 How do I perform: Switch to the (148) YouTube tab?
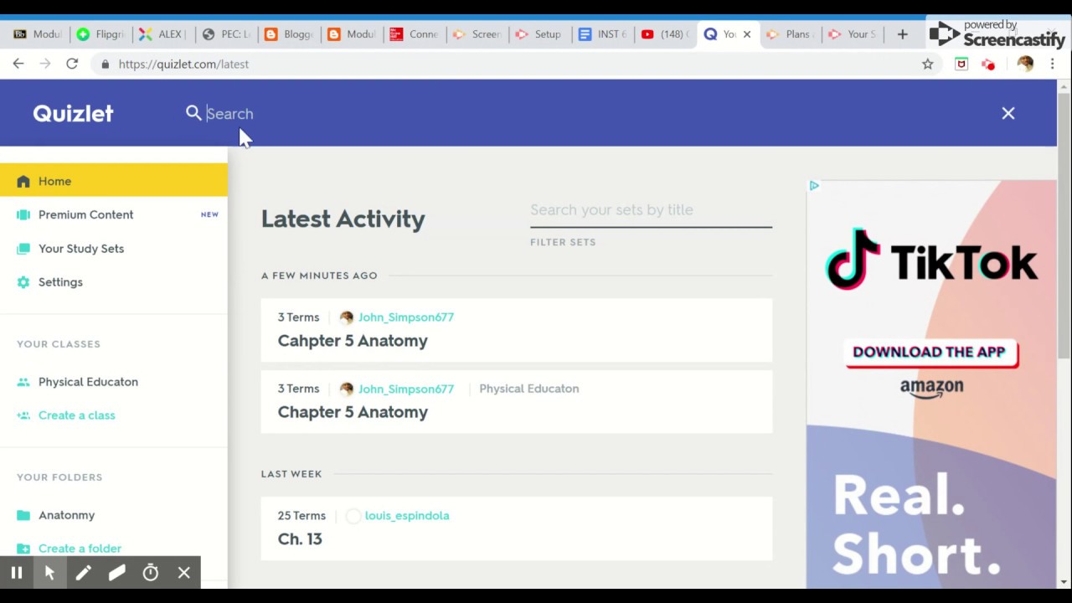[666, 34]
